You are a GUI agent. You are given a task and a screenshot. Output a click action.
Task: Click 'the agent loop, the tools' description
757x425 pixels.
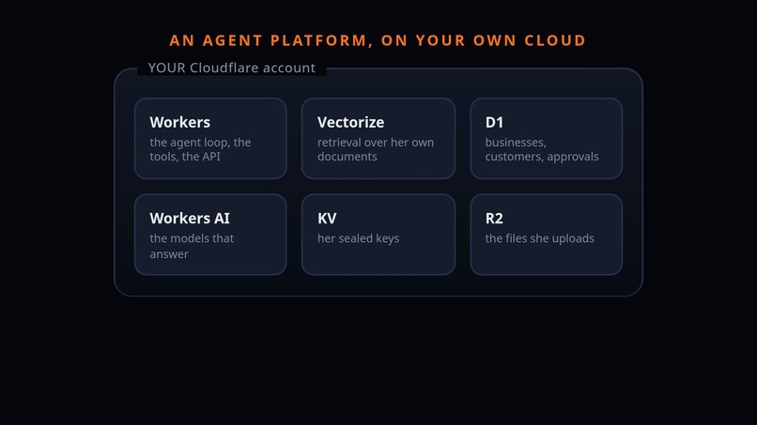[x=200, y=149]
